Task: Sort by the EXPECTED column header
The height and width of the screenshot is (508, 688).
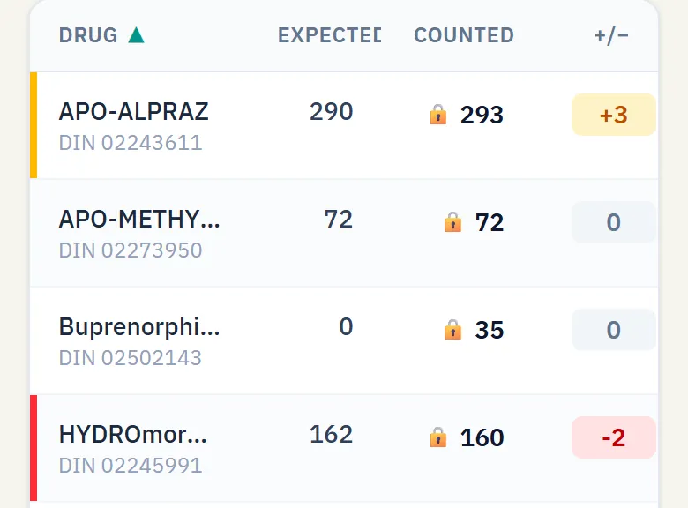Action: click(330, 35)
